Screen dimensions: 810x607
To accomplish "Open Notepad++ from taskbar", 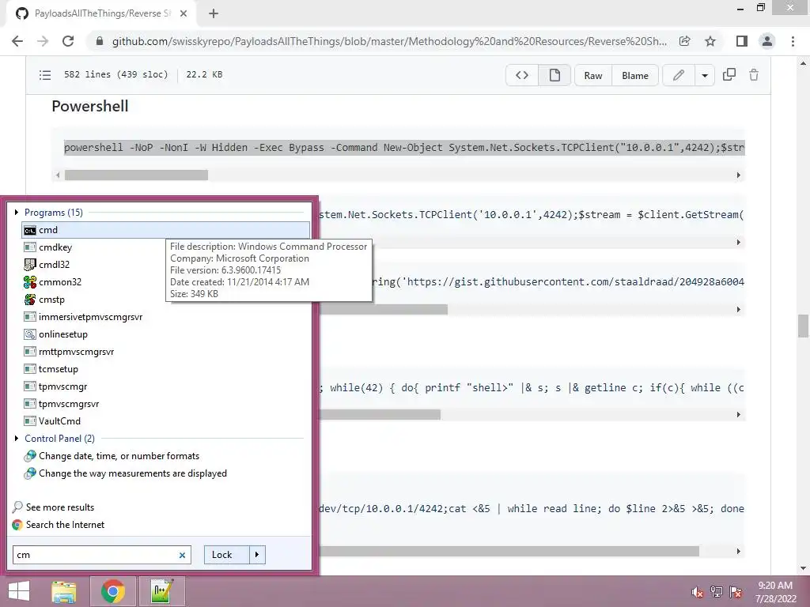I will coord(162,591).
